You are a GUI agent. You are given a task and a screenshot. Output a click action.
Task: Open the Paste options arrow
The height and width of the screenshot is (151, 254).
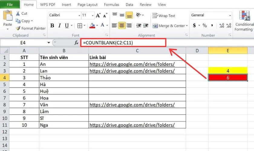[8, 29]
